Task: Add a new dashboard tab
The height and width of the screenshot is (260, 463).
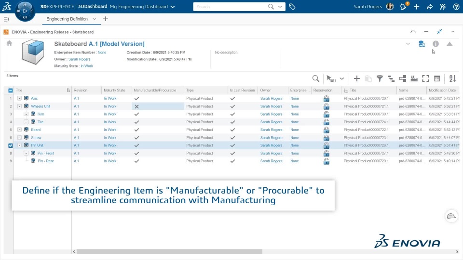Action: click(x=106, y=19)
